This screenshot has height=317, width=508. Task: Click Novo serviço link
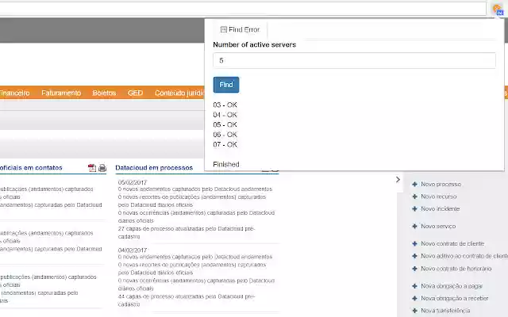[438, 227]
